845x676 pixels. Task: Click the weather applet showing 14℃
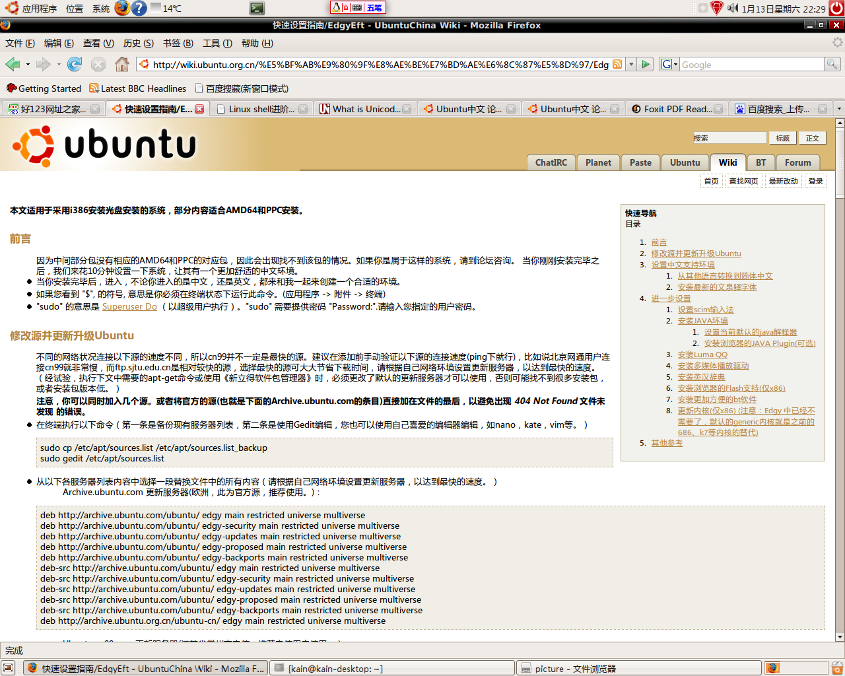[166, 8]
